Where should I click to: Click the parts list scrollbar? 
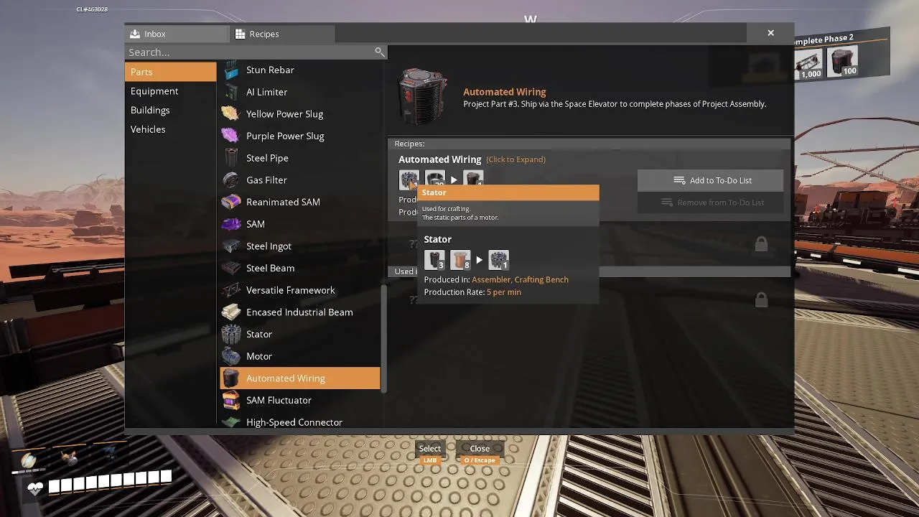pos(384,337)
